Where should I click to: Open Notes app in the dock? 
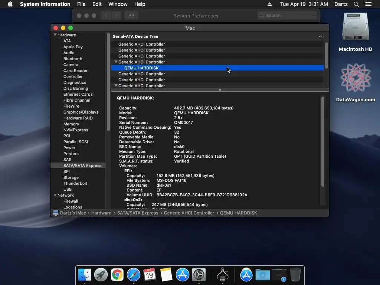click(x=166, y=275)
